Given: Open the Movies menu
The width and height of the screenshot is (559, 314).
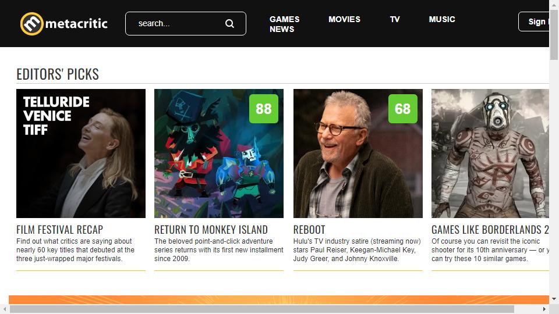Looking at the screenshot, I should (344, 19).
